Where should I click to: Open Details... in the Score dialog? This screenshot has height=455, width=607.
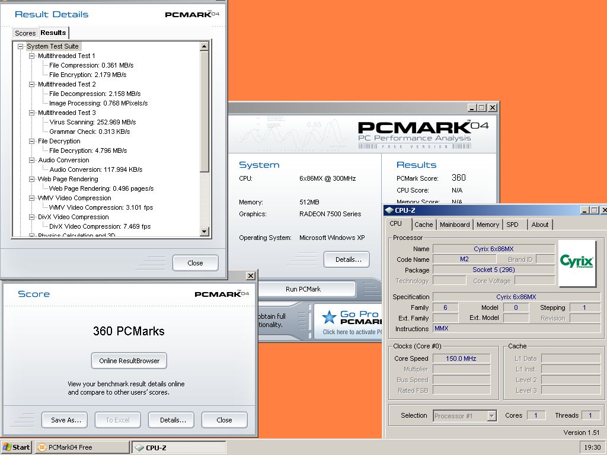(x=171, y=420)
